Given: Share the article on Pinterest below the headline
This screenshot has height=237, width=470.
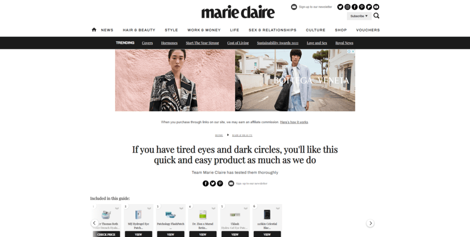Looking at the screenshot, I should (220, 183).
